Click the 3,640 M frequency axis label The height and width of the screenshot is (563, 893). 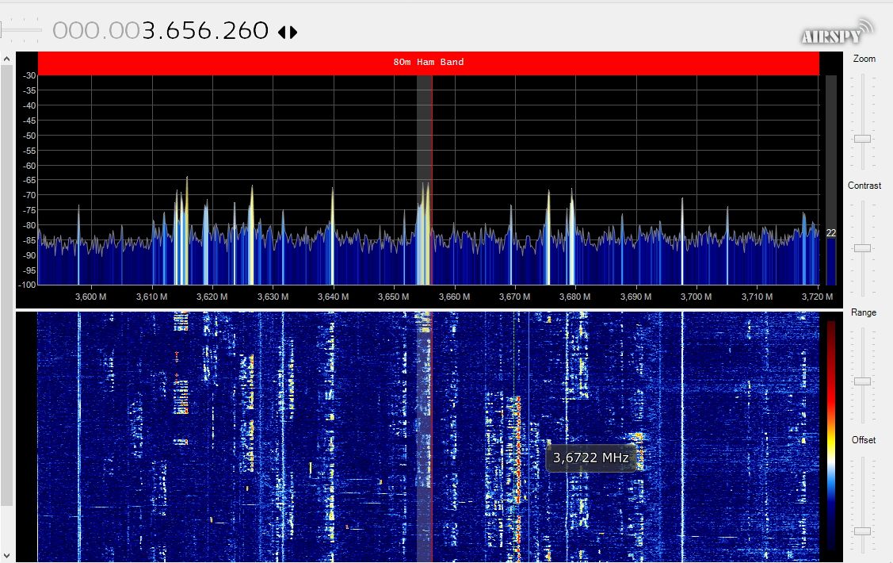333,297
